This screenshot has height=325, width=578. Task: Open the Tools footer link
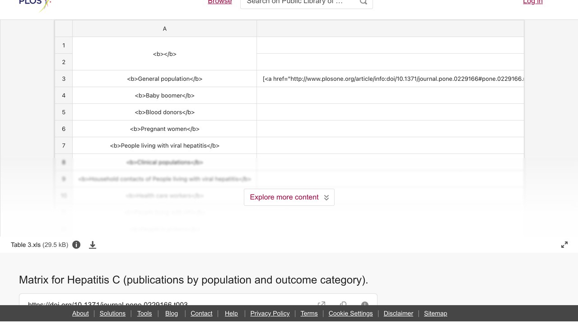point(144,313)
